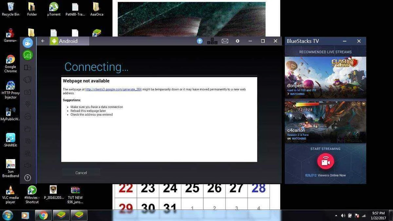Open the set location pin icon

(x=28, y=104)
